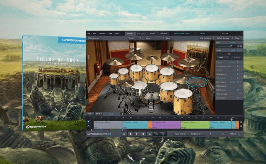Toggle the Hit Variation power button
The height and width of the screenshot is (164, 266).
237,98
